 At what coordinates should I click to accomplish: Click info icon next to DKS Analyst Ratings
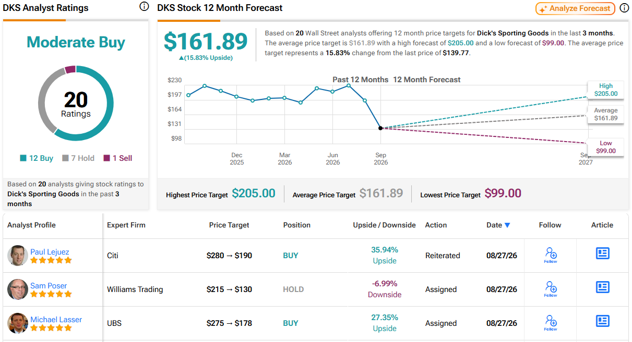(144, 7)
